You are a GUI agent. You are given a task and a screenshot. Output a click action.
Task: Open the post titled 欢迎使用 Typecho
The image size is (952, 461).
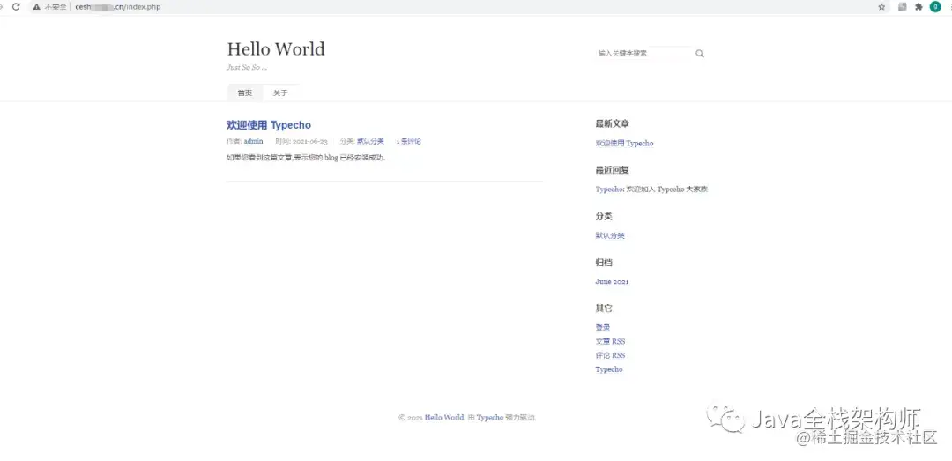268,124
